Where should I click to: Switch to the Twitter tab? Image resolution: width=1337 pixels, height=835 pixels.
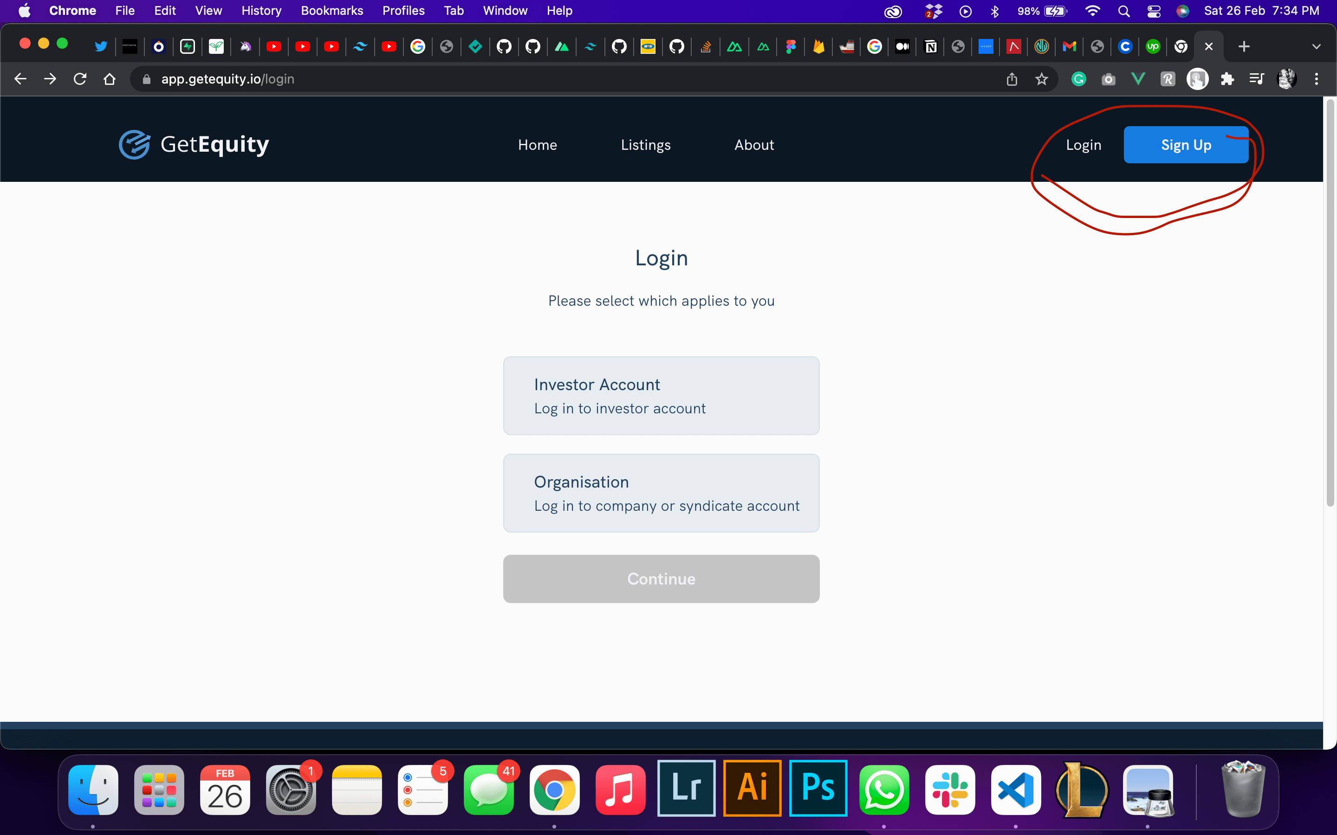pyautogui.click(x=101, y=46)
